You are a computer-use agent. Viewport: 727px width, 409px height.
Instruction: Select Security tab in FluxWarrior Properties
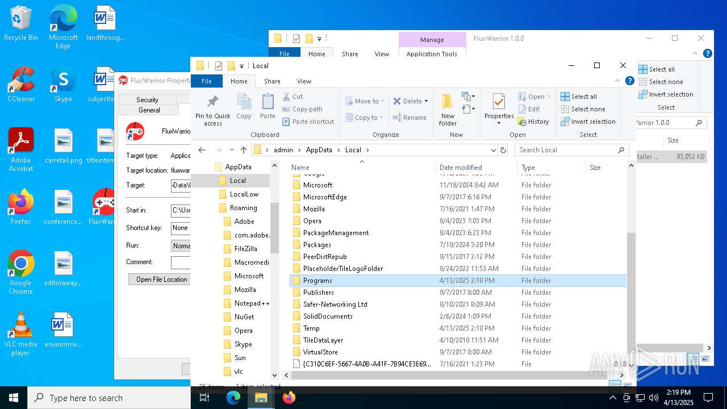(147, 99)
